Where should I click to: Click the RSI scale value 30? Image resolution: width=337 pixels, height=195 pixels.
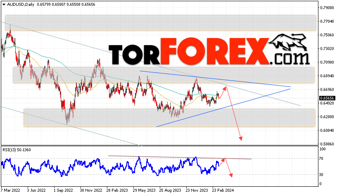[321, 175]
